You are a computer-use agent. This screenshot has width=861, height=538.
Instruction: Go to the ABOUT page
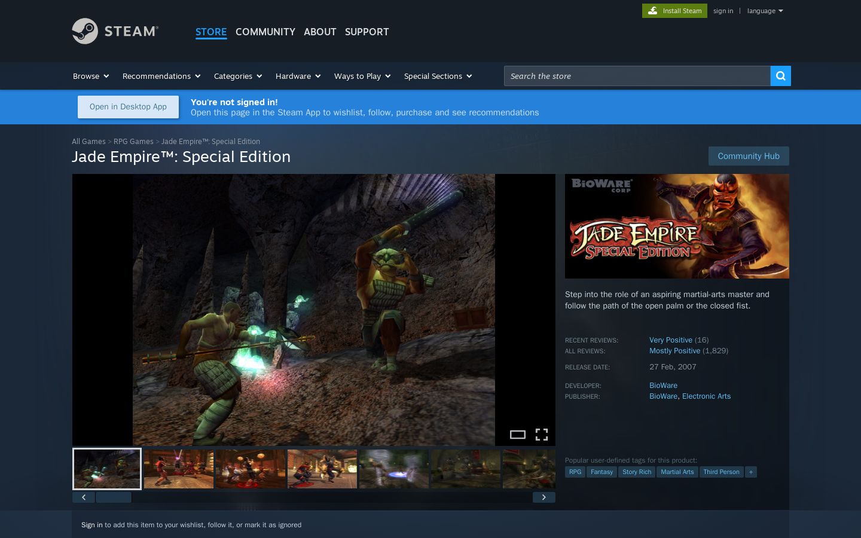[320, 32]
